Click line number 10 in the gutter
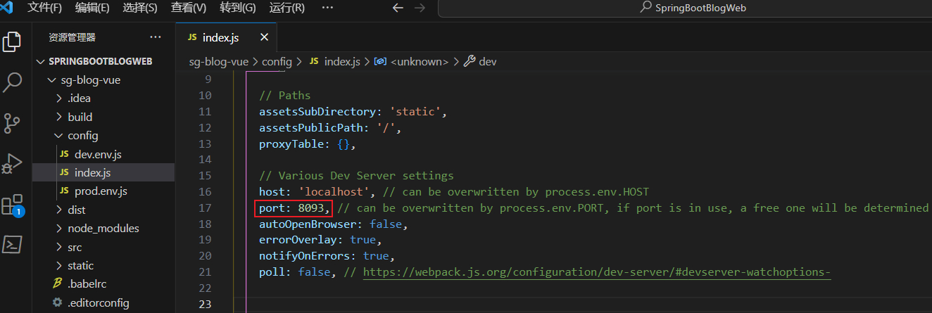 [205, 96]
